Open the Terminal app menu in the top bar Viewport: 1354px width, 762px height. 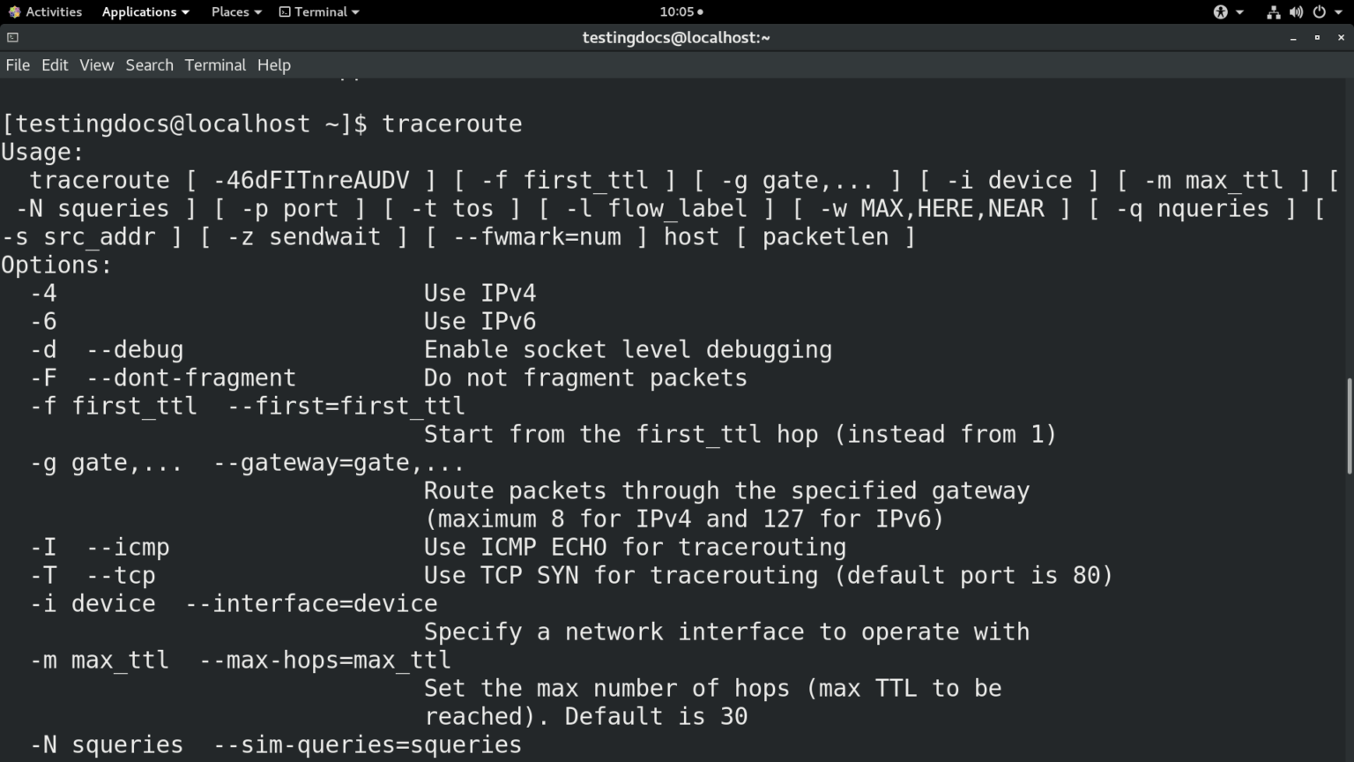coord(319,11)
